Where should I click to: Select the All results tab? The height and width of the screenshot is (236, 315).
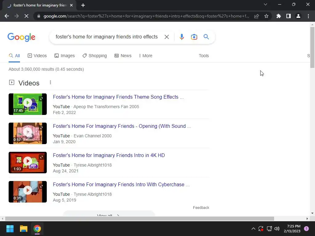(14, 56)
